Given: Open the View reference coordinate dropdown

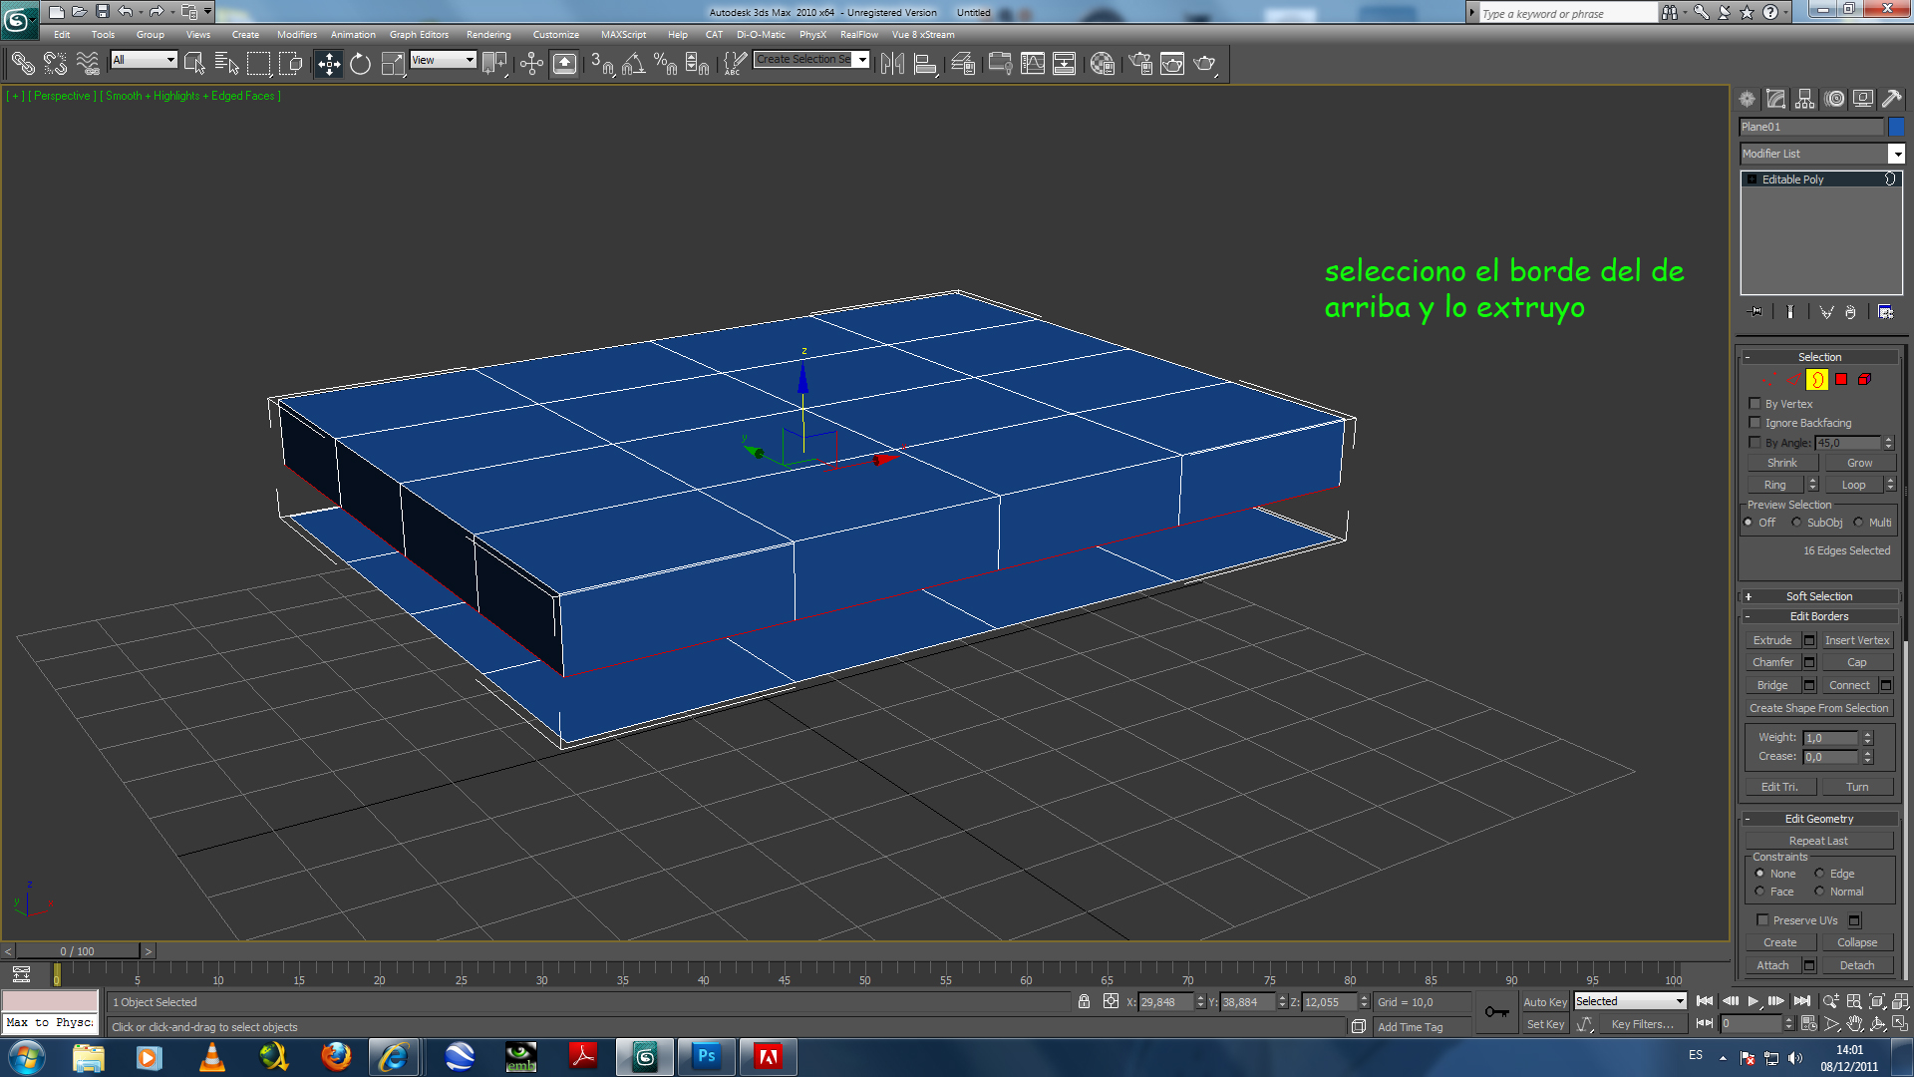Looking at the screenshot, I should [x=444, y=60].
